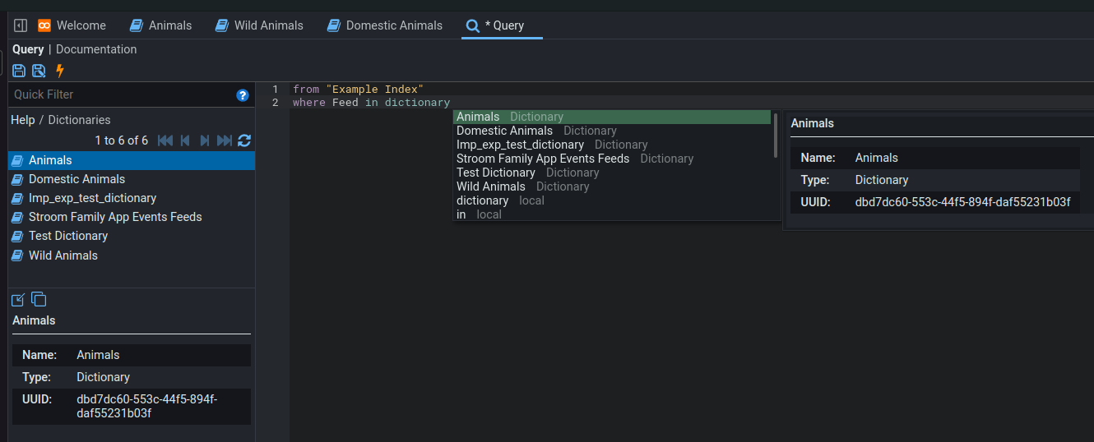Switch to the Wild Animals tab

(x=259, y=25)
